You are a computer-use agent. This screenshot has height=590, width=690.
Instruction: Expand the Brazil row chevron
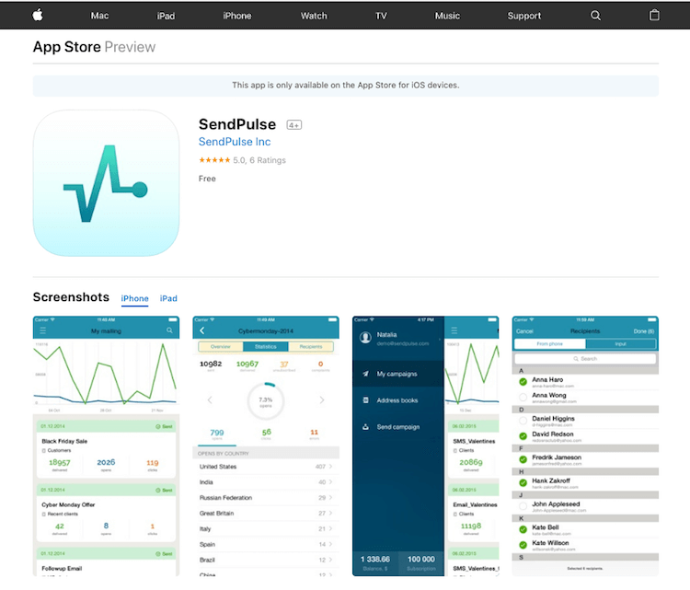coord(330,560)
